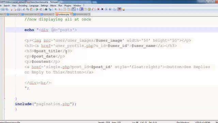This screenshot has height=123, width=218.
Task: Open the Plugins menu
Action: pyautogui.click(x=68, y=5)
